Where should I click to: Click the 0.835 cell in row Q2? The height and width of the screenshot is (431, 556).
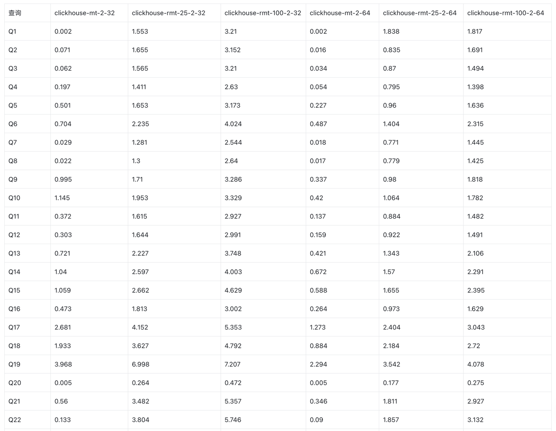pyautogui.click(x=391, y=50)
